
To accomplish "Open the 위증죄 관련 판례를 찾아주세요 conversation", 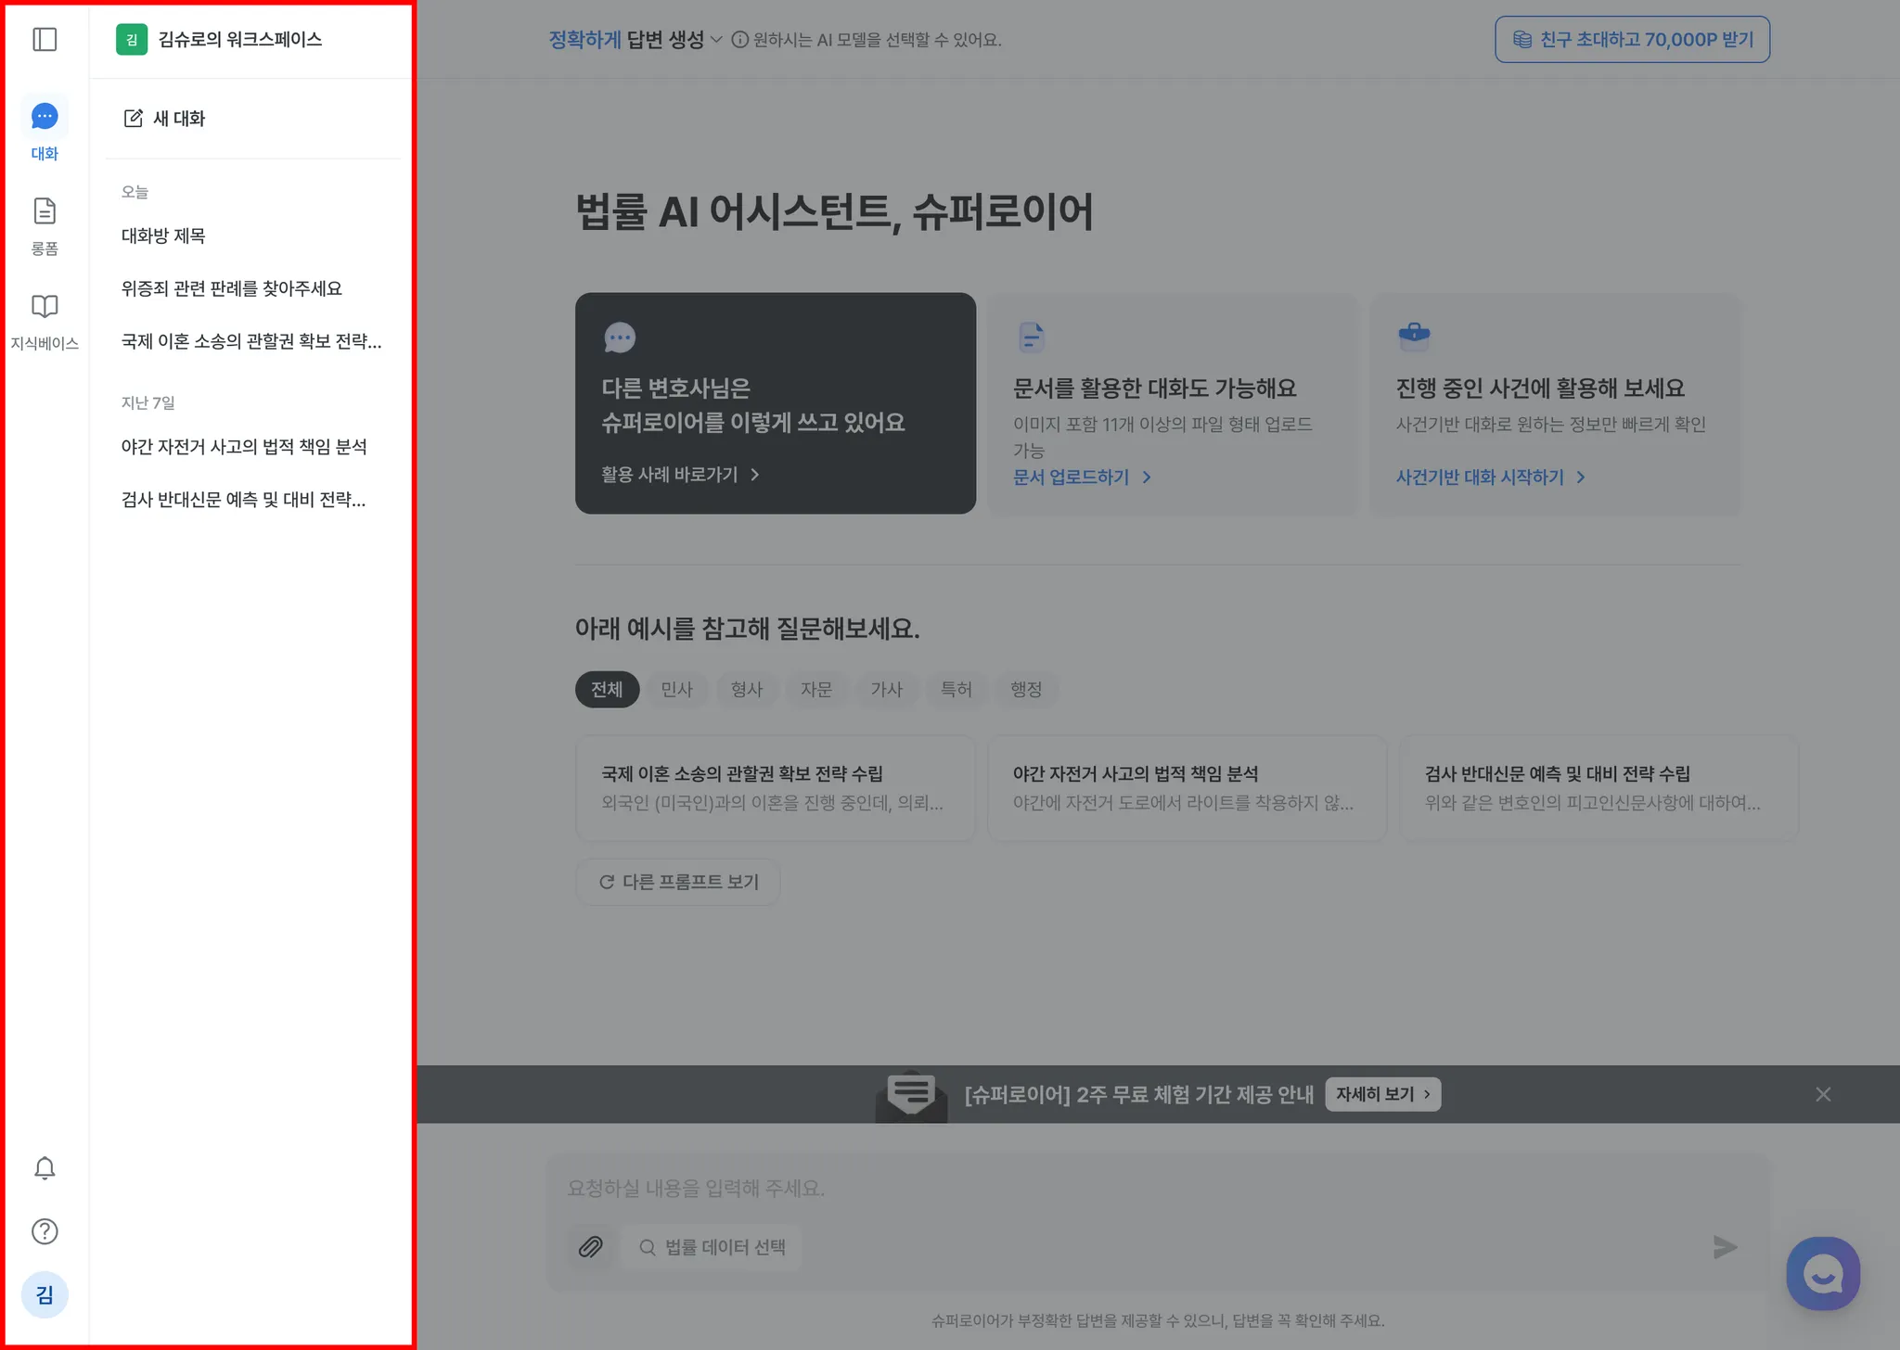I will point(232,289).
